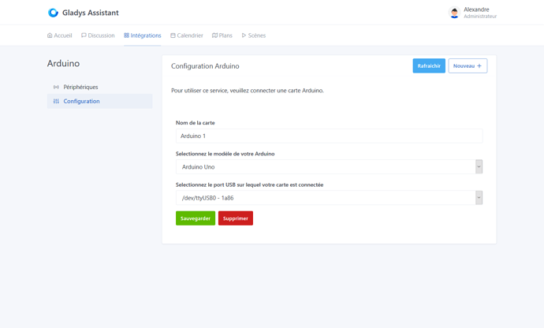The image size is (544, 328).
Task: Open the Plans tab
Action: point(222,35)
